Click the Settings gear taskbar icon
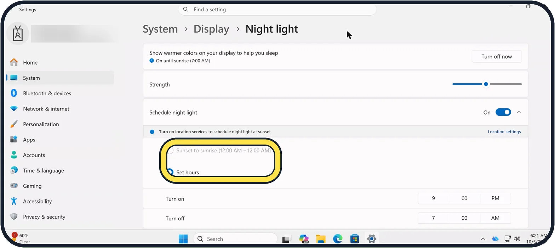555x248 pixels. [x=371, y=239]
